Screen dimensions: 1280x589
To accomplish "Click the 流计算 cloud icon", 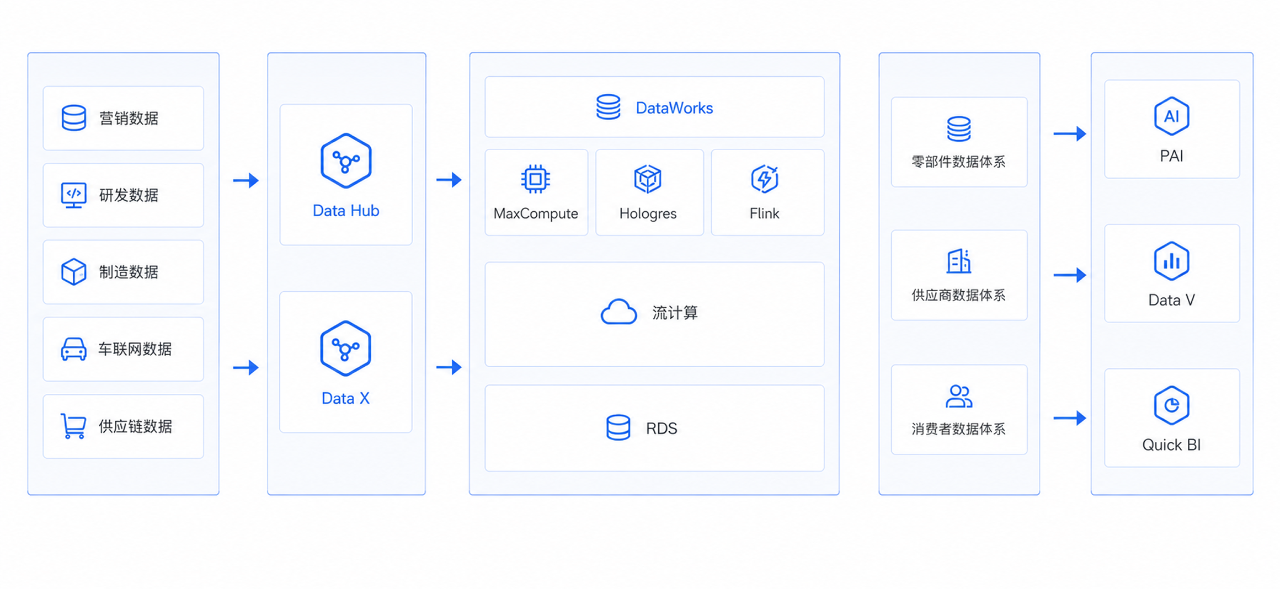I will (618, 312).
